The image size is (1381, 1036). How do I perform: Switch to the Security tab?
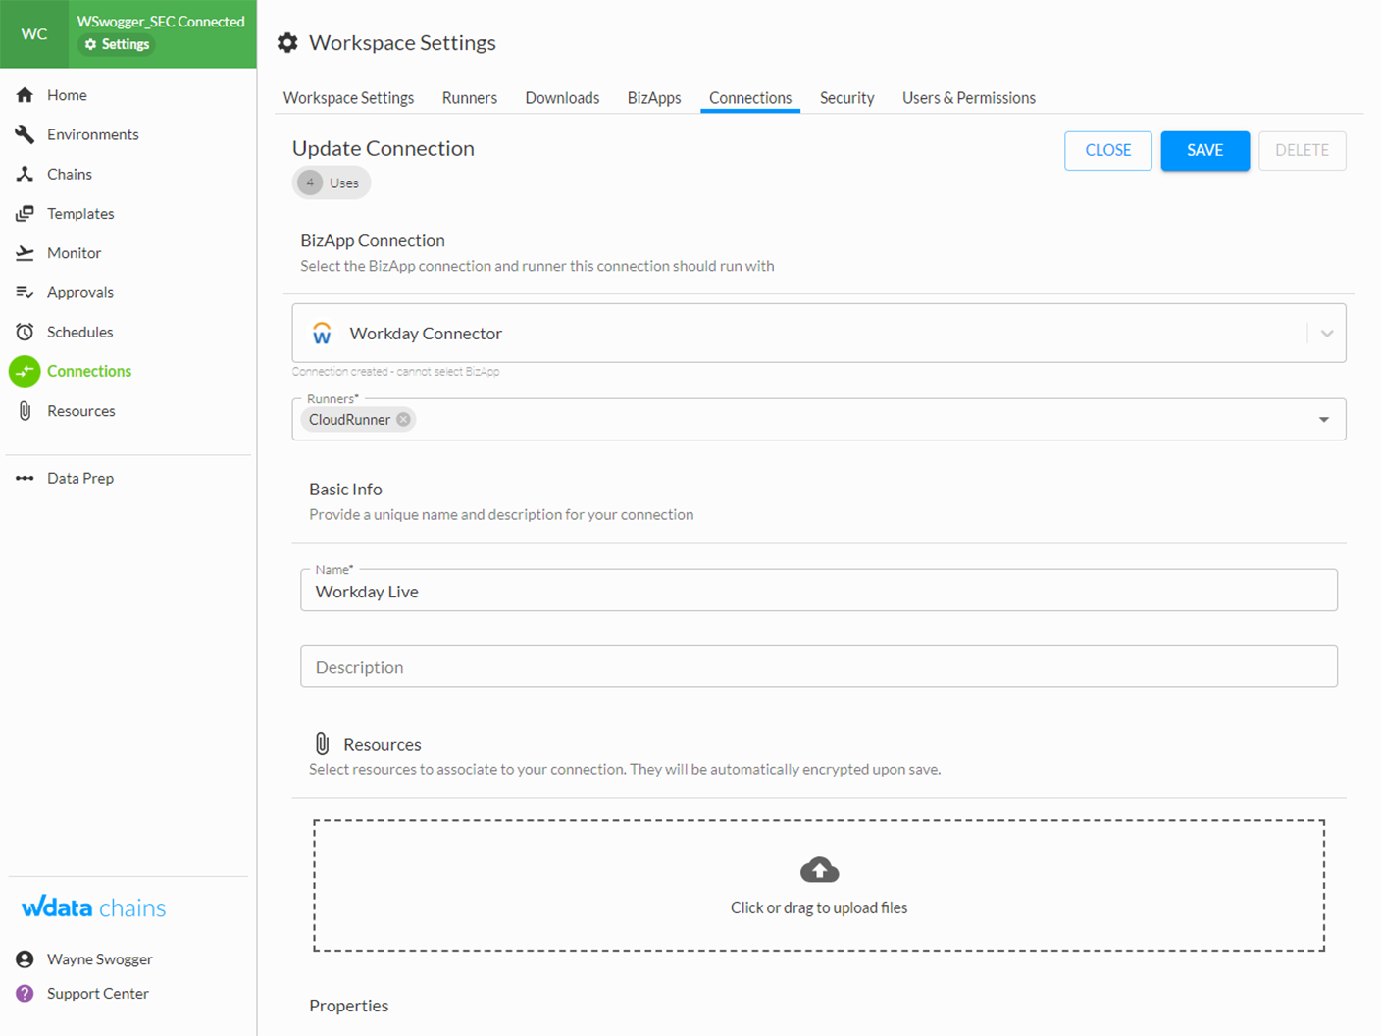point(846,97)
